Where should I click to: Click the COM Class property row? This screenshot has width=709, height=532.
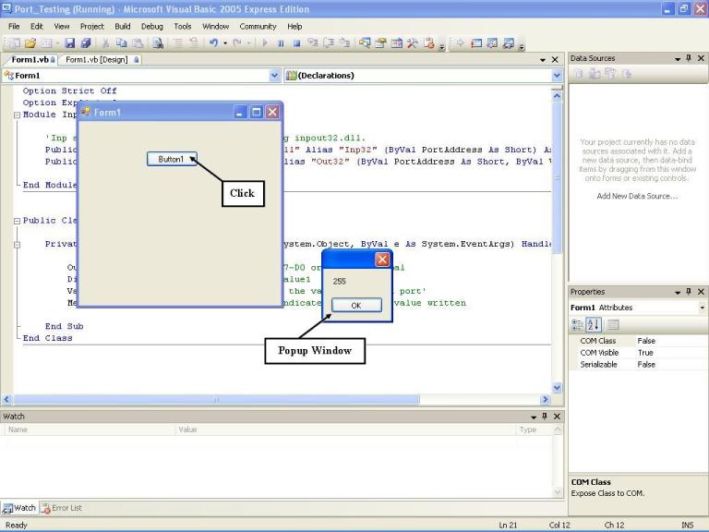coord(638,341)
